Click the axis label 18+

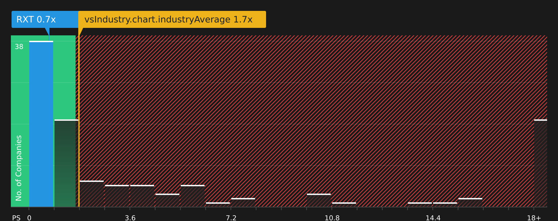point(534,218)
